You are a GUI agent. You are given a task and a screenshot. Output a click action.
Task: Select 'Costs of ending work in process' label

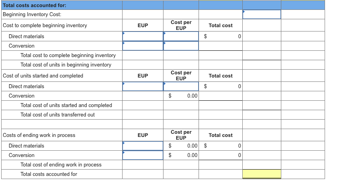click(x=39, y=135)
